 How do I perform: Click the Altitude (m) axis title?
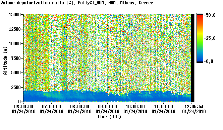coord(5,60)
